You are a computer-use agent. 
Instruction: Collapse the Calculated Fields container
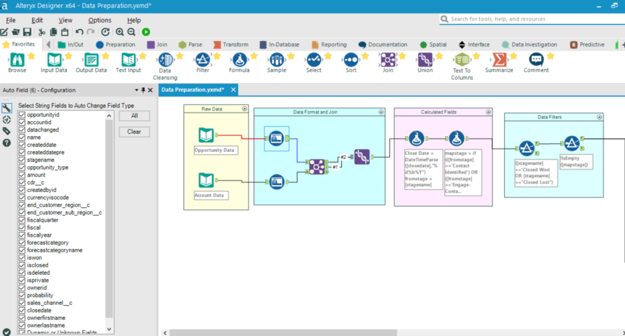(x=487, y=112)
